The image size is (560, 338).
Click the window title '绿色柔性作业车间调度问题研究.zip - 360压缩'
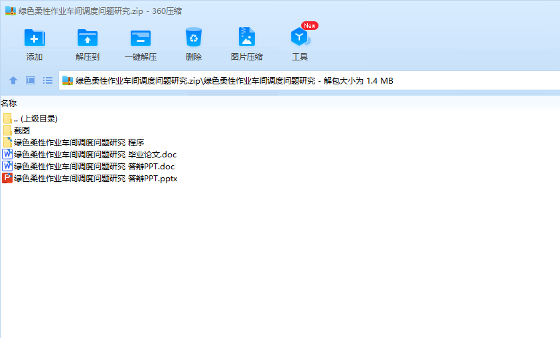point(100,11)
